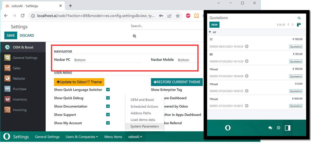Open activities clock icon in mobile navbar
The height and width of the screenshot is (144, 311).
click(x=278, y=128)
